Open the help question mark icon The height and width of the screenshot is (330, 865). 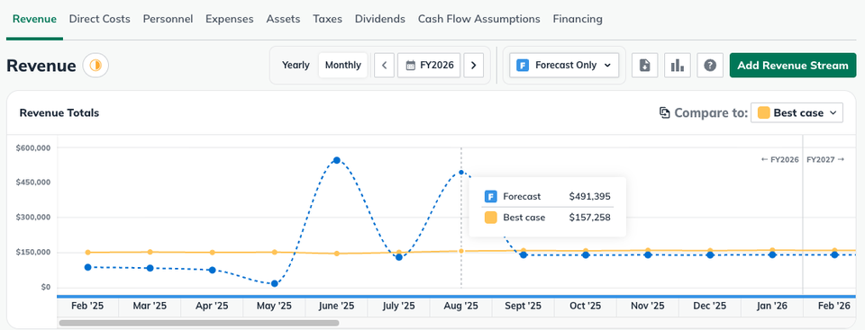point(710,66)
